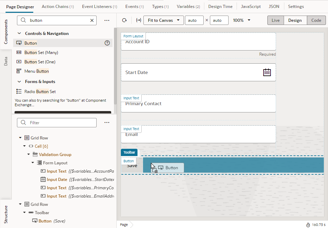The image size is (328, 228).
Task: Open the Components panel options menu
Action: click(x=107, y=20)
